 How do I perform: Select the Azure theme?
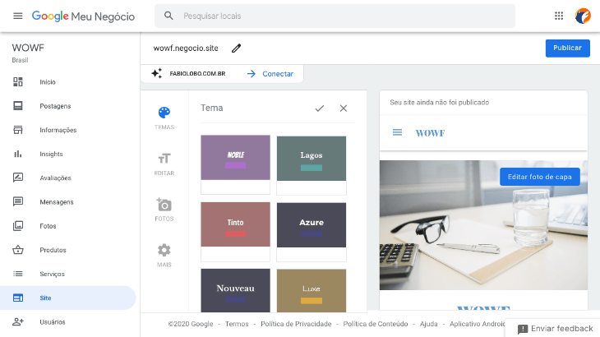[312, 232]
